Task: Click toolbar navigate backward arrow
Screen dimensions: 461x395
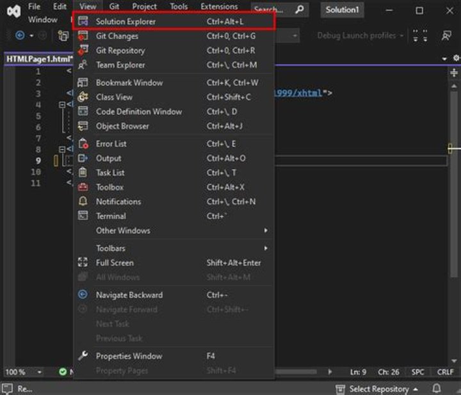Action: tap(20, 36)
